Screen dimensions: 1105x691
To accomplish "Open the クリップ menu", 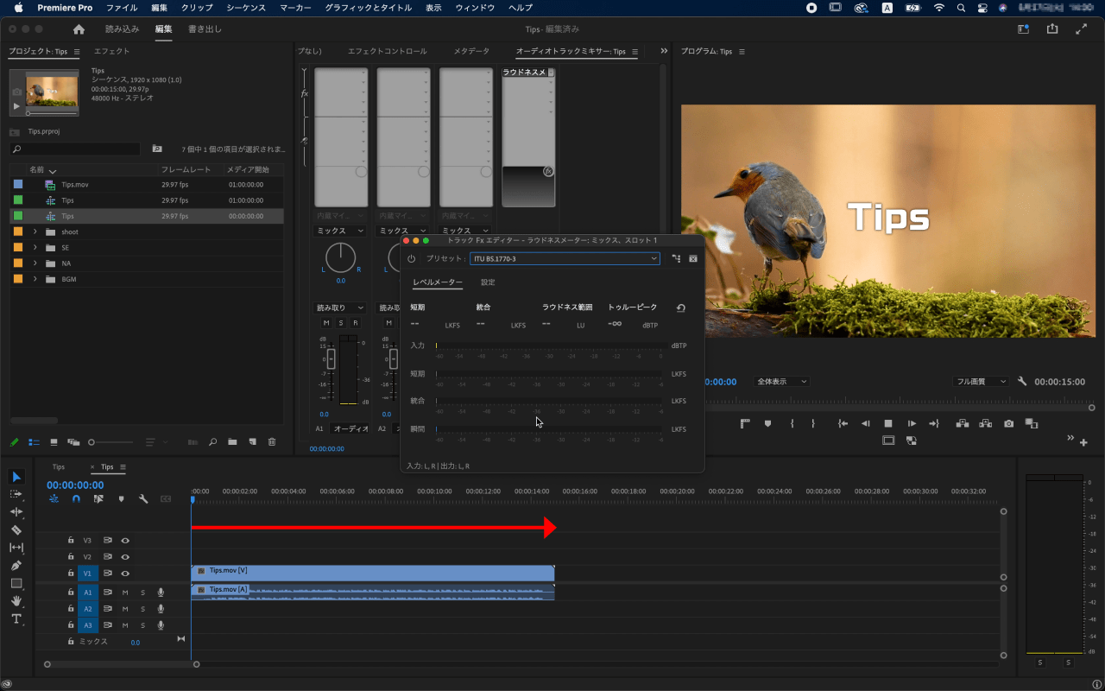I will point(197,8).
